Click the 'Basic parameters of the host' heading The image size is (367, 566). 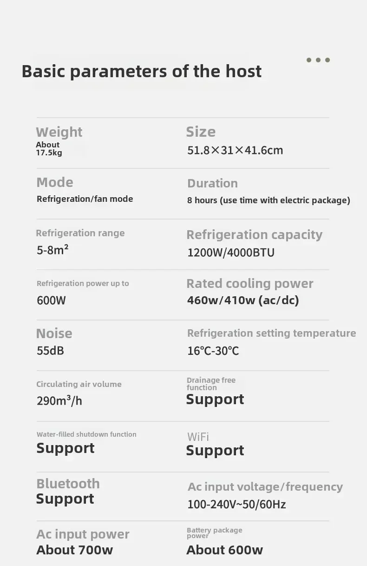[141, 72]
